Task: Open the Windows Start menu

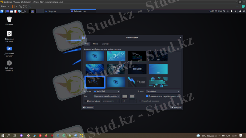Action: click(x=3, y=135)
